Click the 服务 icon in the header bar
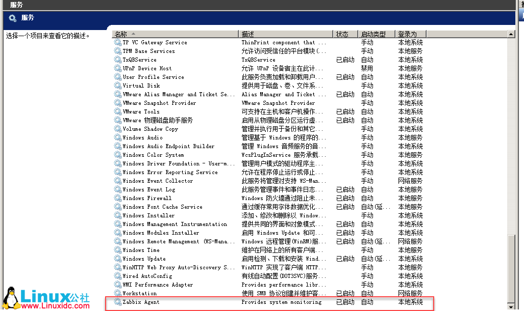 (x=12, y=17)
